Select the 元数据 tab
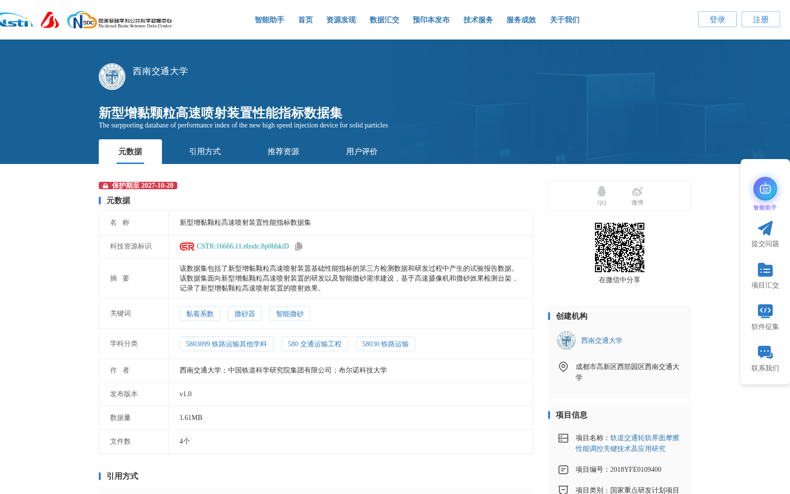Viewport: 790px width, 494px height. [x=130, y=152]
